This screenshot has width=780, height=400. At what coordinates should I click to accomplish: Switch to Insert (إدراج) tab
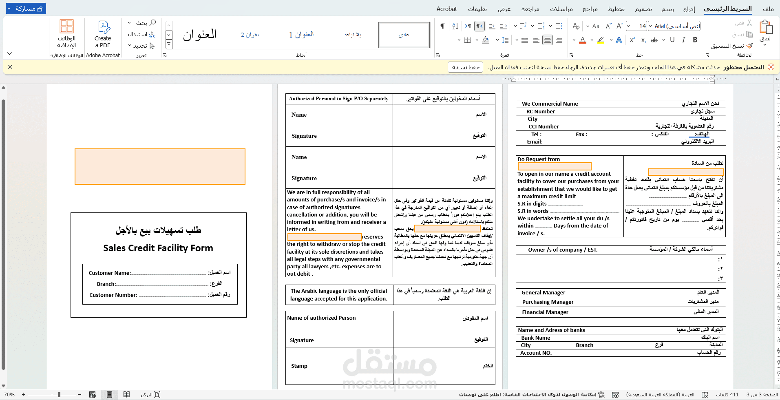[x=689, y=9]
